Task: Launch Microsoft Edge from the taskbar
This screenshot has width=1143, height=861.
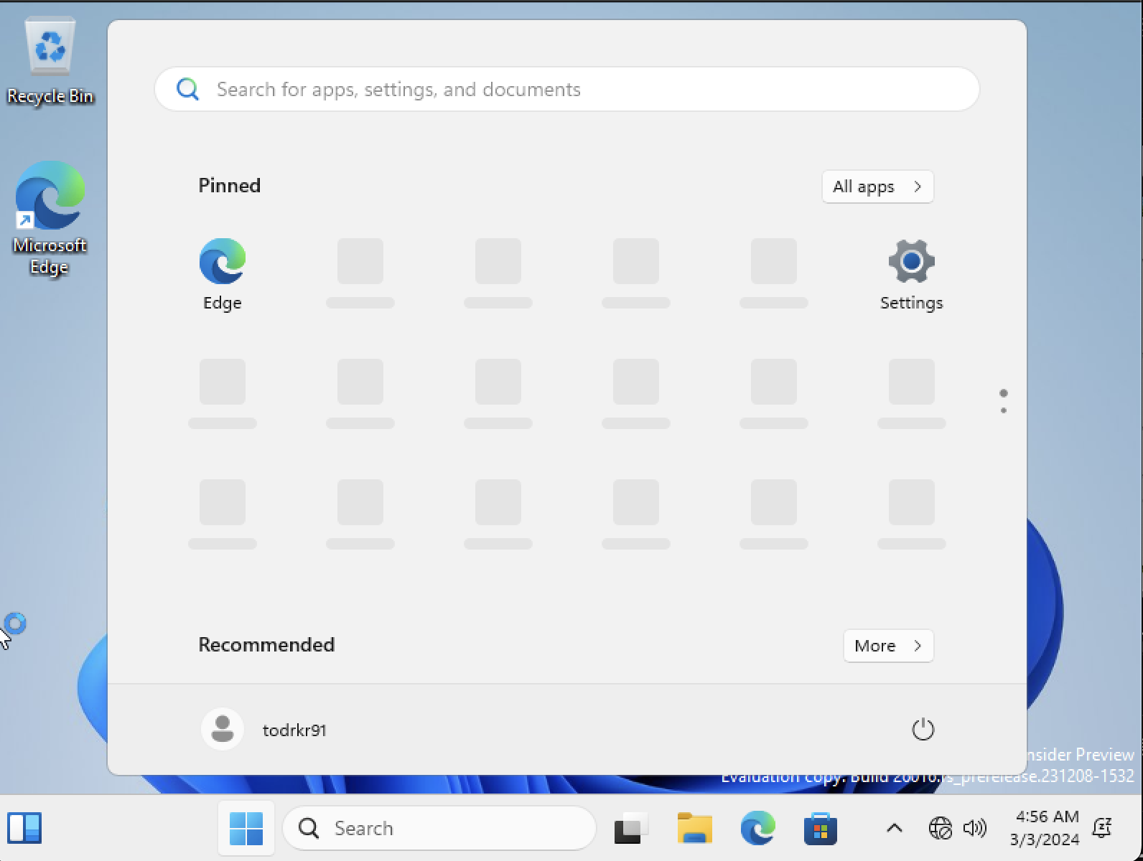Action: [757, 828]
